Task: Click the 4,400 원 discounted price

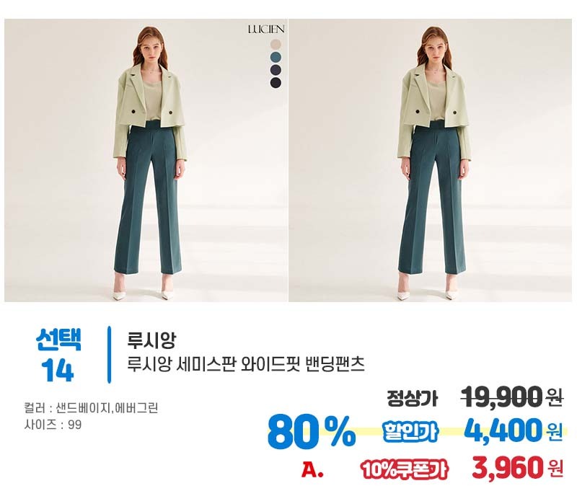Action: point(514,430)
